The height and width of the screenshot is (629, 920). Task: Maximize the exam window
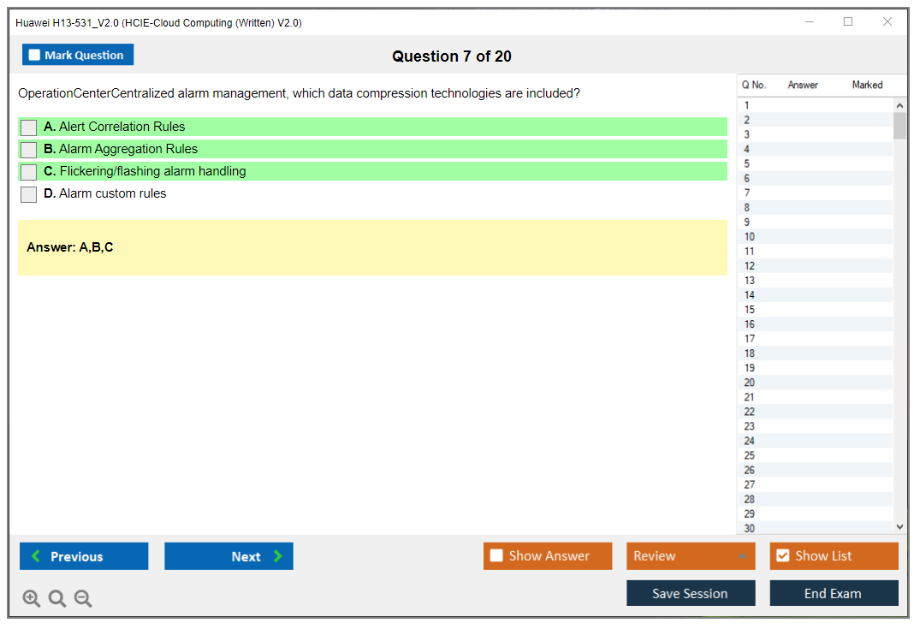pyautogui.click(x=848, y=22)
